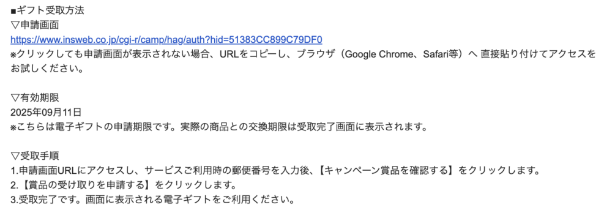Viewport: 612px width, 221px height.
Task: Click the note starting ※クリックしても
Action: click(x=304, y=54)
